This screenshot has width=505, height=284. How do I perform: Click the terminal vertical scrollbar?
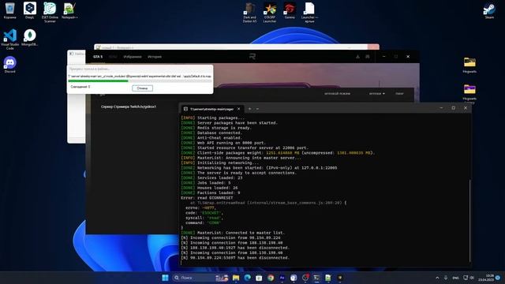click(x=470, y=221)
